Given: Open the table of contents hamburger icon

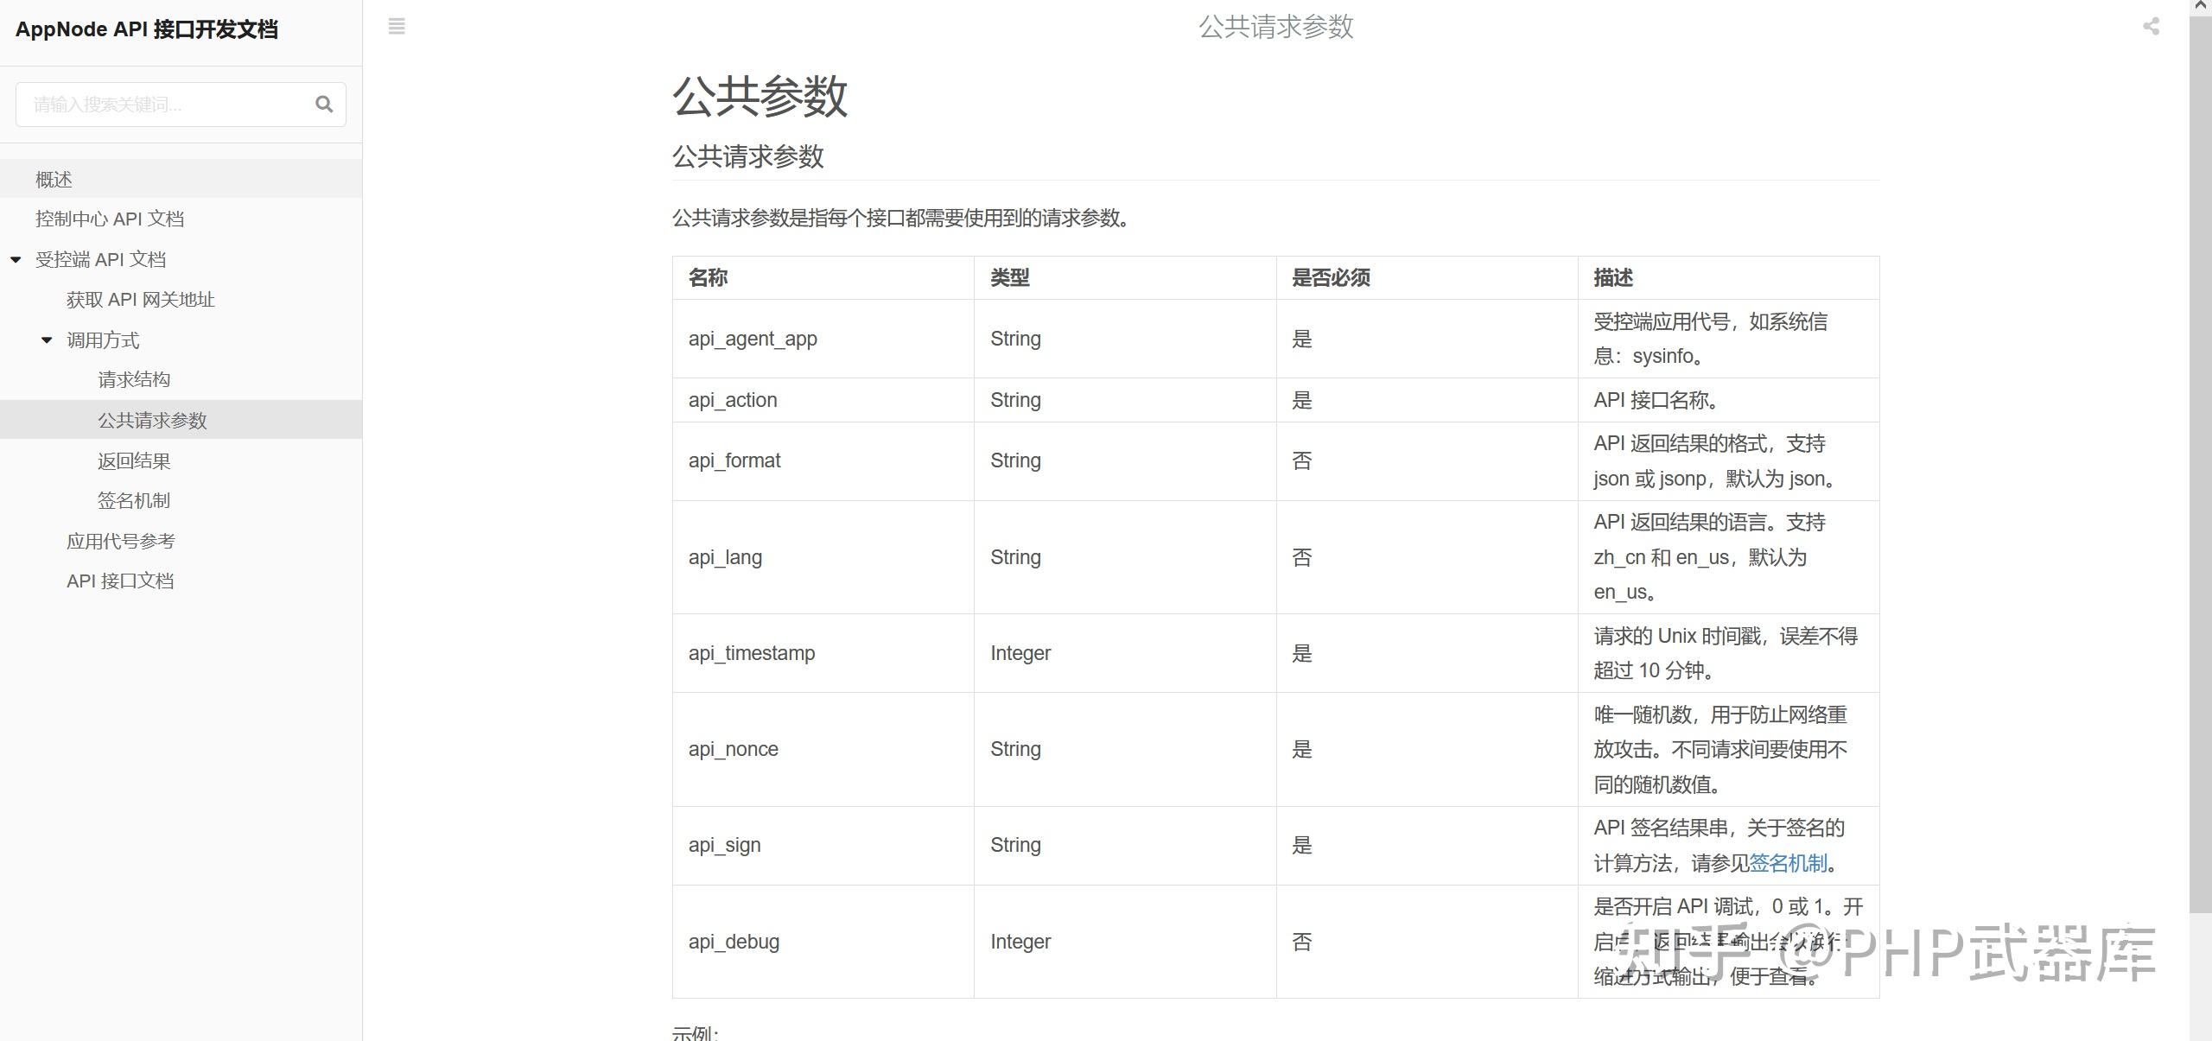Looking at the screenshot, I should point(397,27).
